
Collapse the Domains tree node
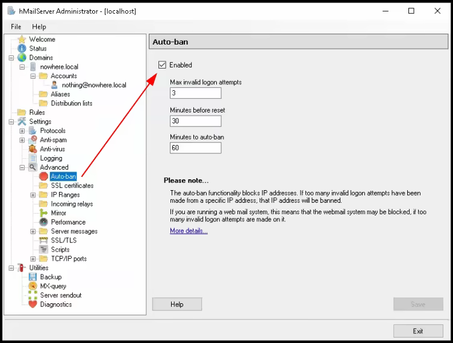[x=11, y=58]
